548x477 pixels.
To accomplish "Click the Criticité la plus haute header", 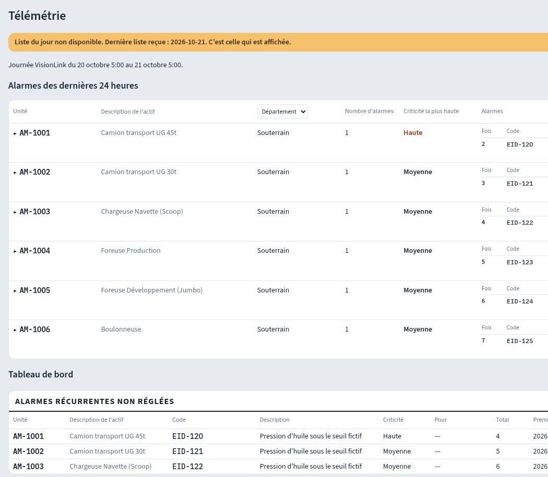I will 431,111.
